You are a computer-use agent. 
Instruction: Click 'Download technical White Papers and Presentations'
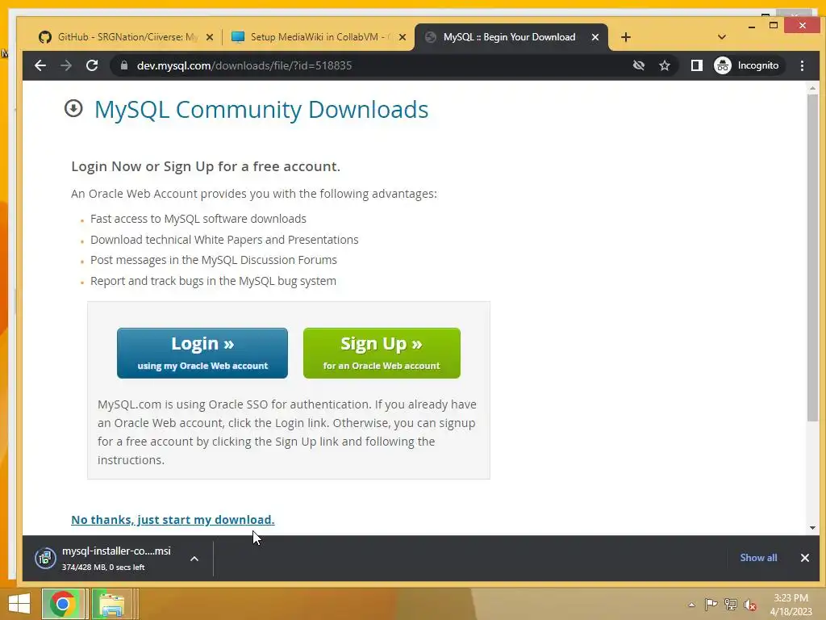pos(224,240)
